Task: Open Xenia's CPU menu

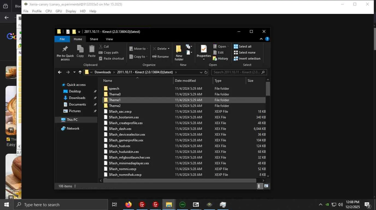Action: (49, 11)
